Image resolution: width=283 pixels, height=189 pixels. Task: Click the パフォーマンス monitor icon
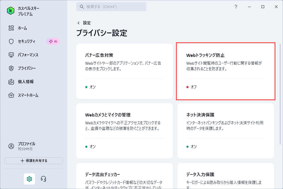[11, 55]
